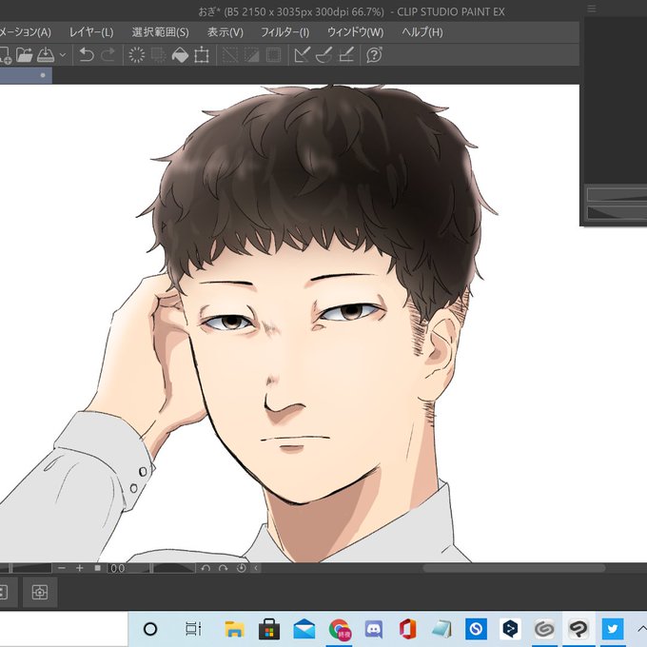This screenshot has height=647, width=647.
Task: Rotate canvas left using counterclockwise arrow
Action: (x=206, y=568)
